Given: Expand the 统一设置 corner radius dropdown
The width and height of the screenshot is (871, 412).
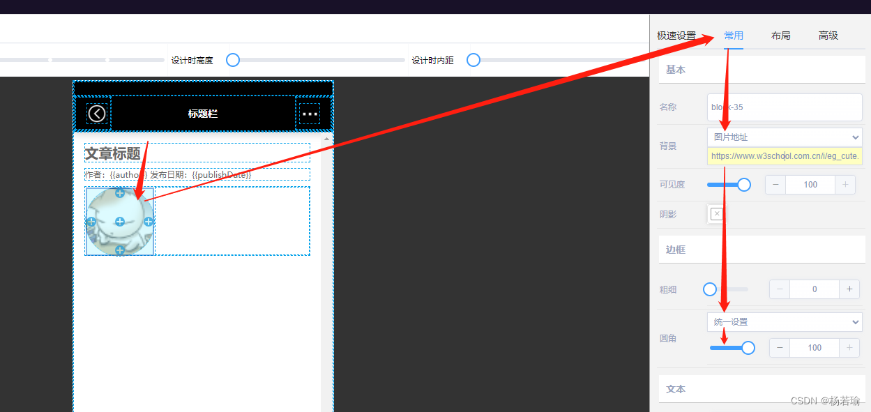Looking at the screenshot, I should coord(785,322).
